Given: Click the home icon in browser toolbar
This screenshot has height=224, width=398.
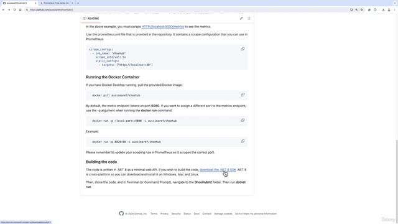Looking at the screenshot, I should (20, 10).
